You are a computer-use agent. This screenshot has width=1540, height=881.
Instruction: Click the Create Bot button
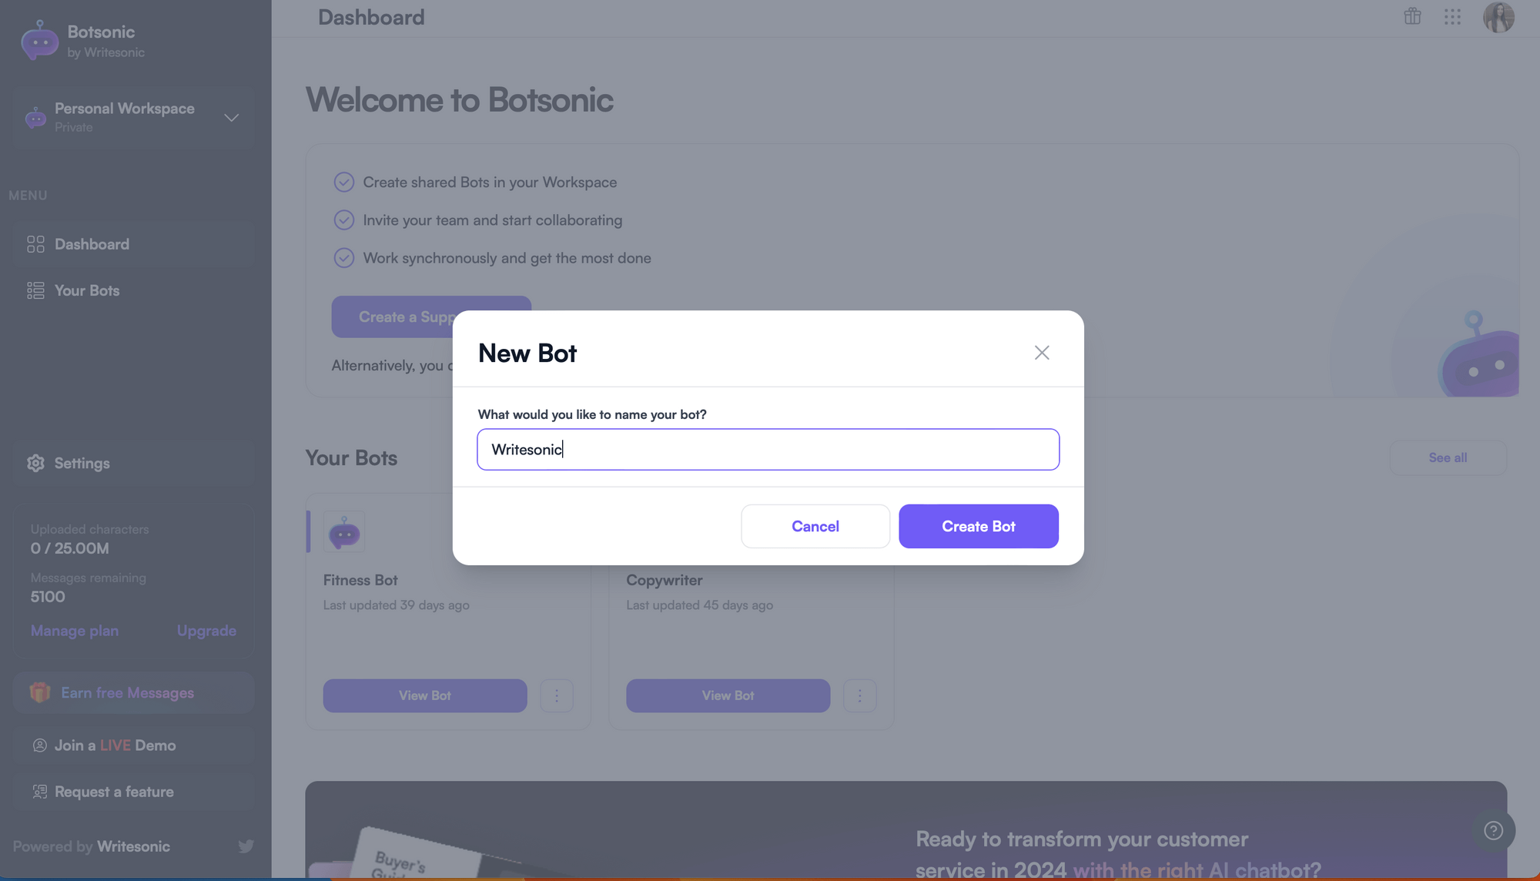point(979,526)
